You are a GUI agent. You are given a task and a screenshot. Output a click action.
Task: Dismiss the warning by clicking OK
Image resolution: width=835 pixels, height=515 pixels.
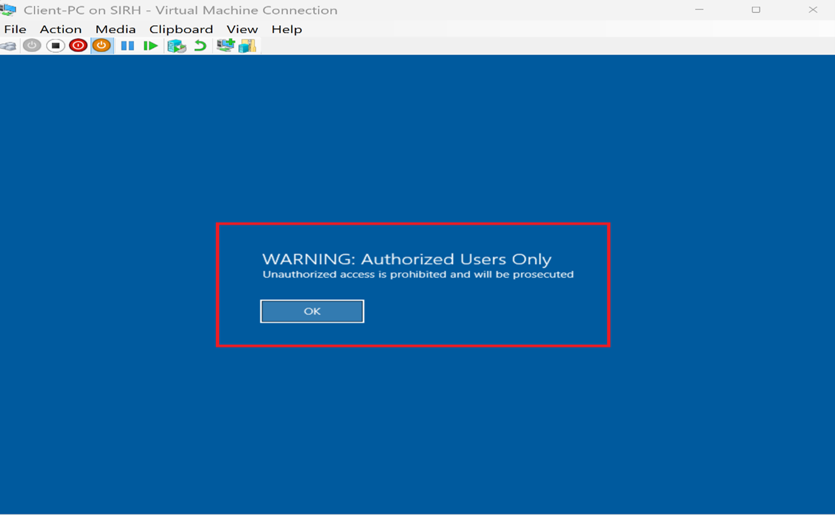coord(311,311)
